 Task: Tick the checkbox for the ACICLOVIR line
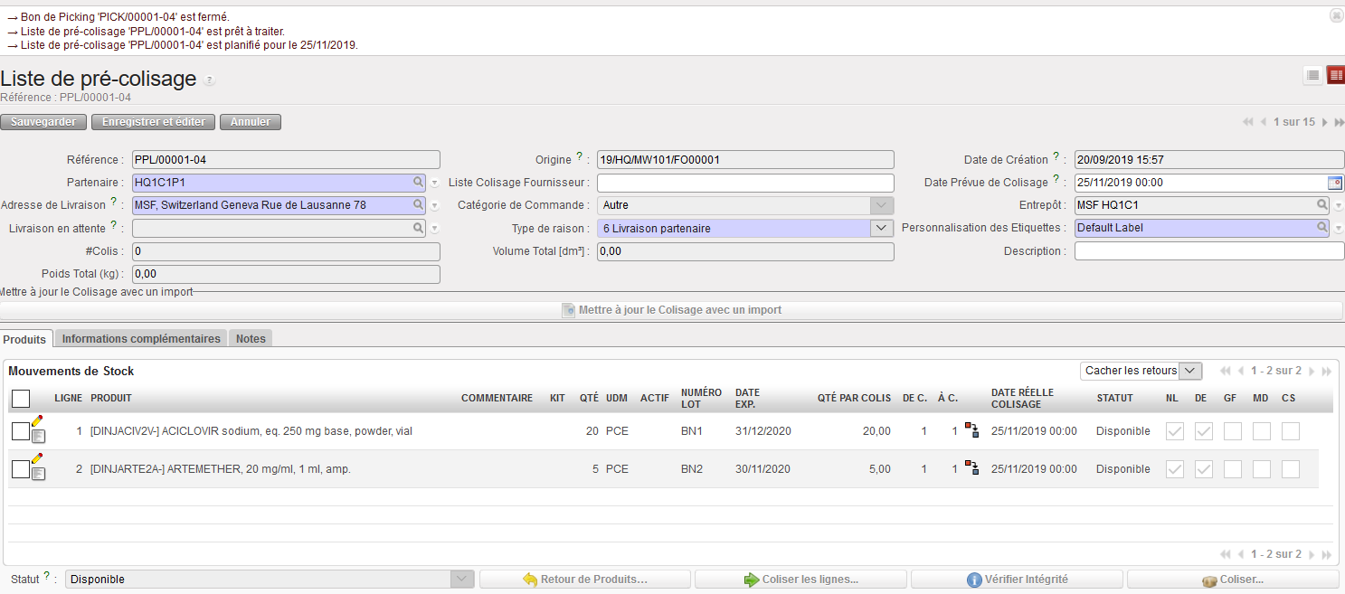click(20, 432)
